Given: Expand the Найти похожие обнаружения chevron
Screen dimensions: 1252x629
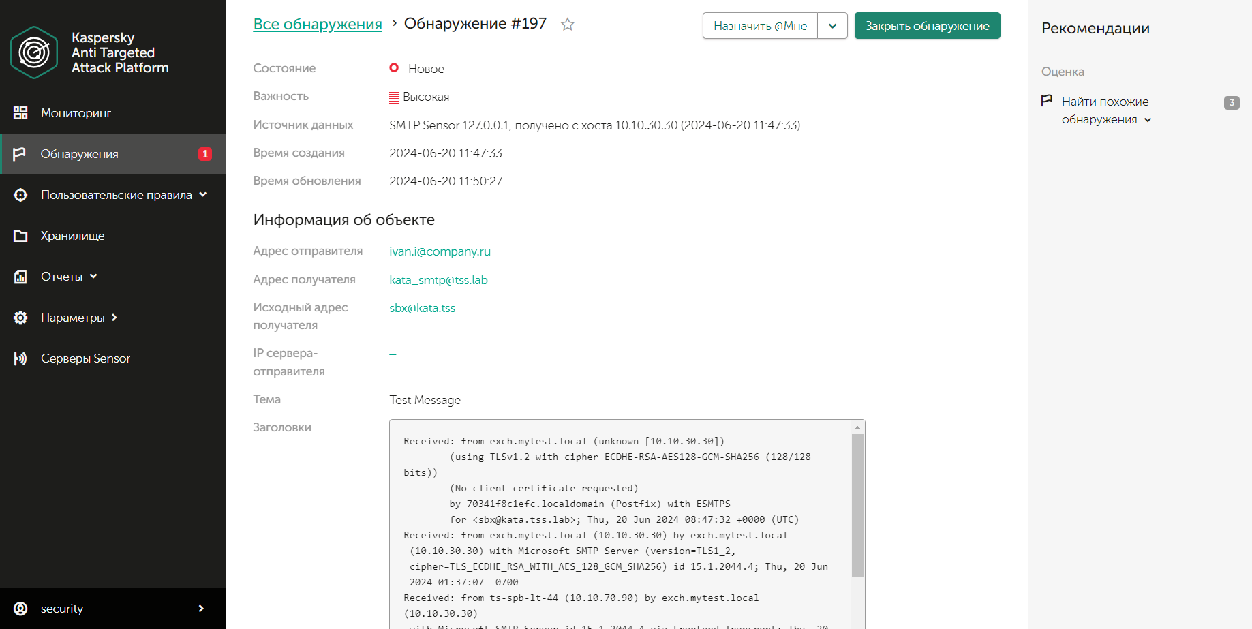Looking at the screenshot, I should (1148, 120).
